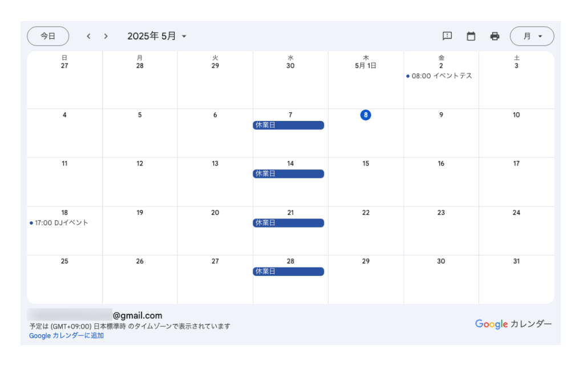The width and height of the screenshot is (584, 365).
Task: Select the 休業日 event on the 7th
Action: 288,125
